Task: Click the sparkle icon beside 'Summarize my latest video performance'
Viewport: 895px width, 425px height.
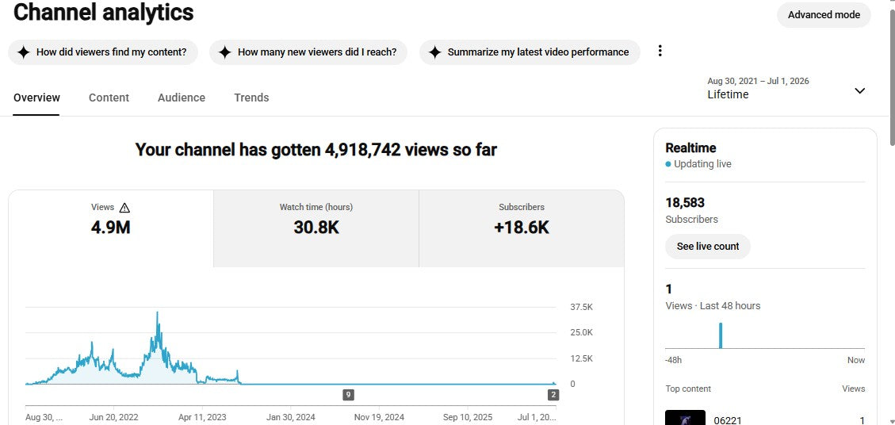Action: coord(435,52)
